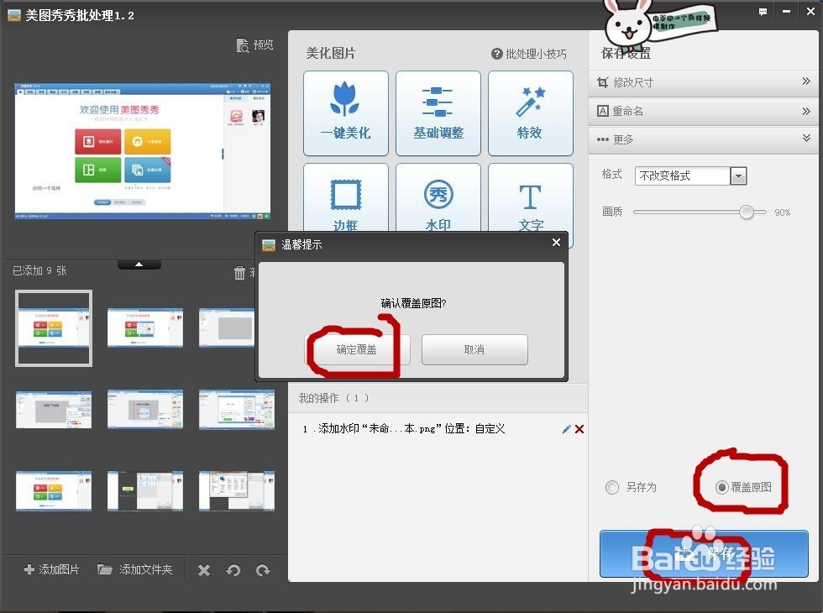Select first thumbnail in third row
This screenshot has width=823, height=613.
tap(54, 491)
